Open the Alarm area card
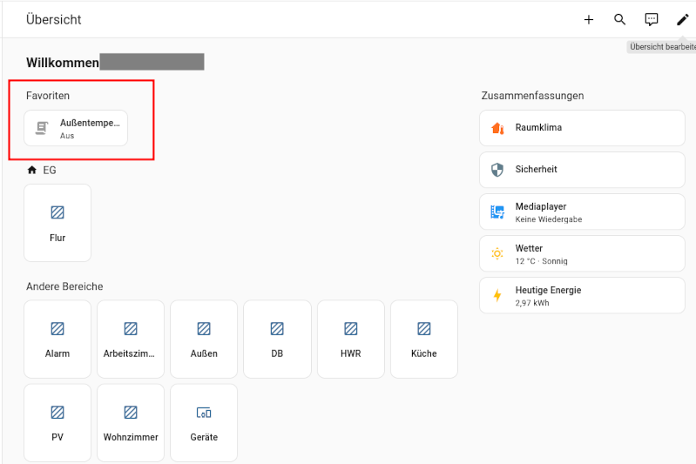Image resolution: width=696 pixels, height=464 pixels. [x=57, y=339]
